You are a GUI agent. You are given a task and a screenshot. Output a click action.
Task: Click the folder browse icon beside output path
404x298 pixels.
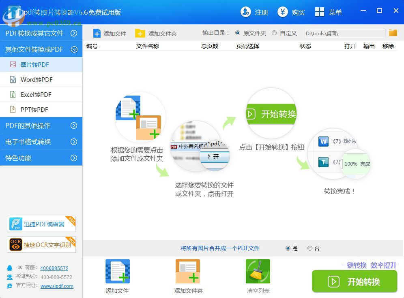click(x=393, y=33)
